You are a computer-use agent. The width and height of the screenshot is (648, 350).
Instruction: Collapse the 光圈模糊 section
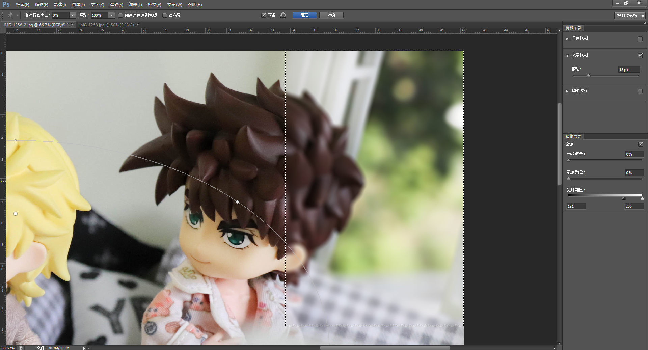[567, 55]
